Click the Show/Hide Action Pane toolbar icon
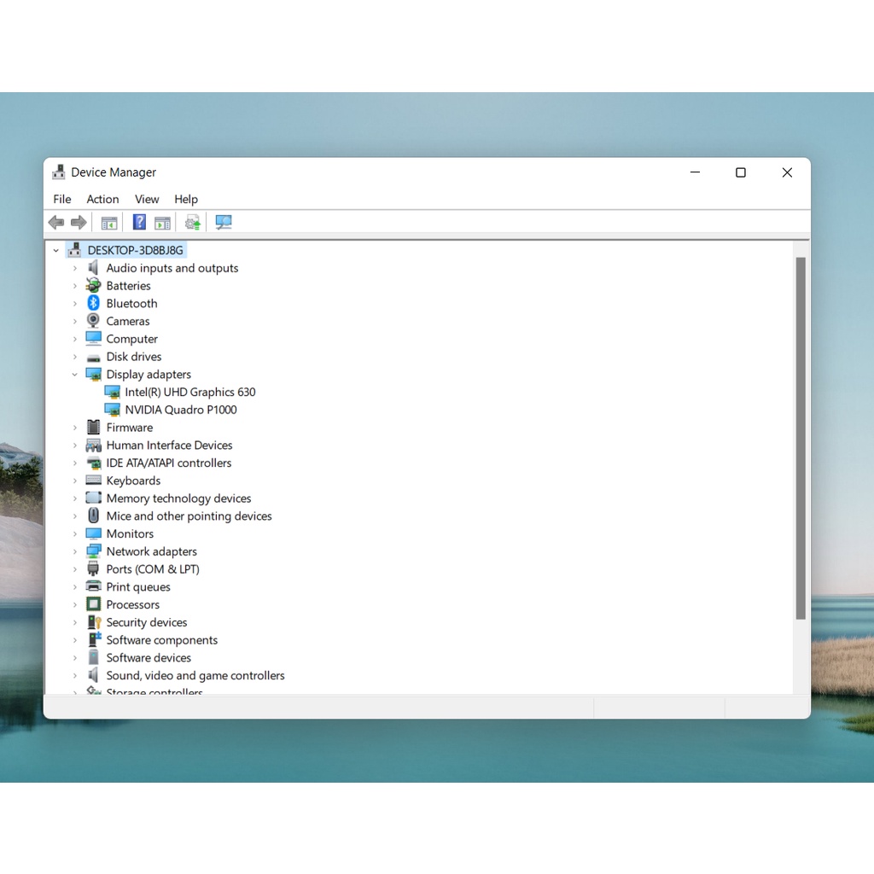The image size is (874, 874). pyautogui.click(x=162, y=223)
